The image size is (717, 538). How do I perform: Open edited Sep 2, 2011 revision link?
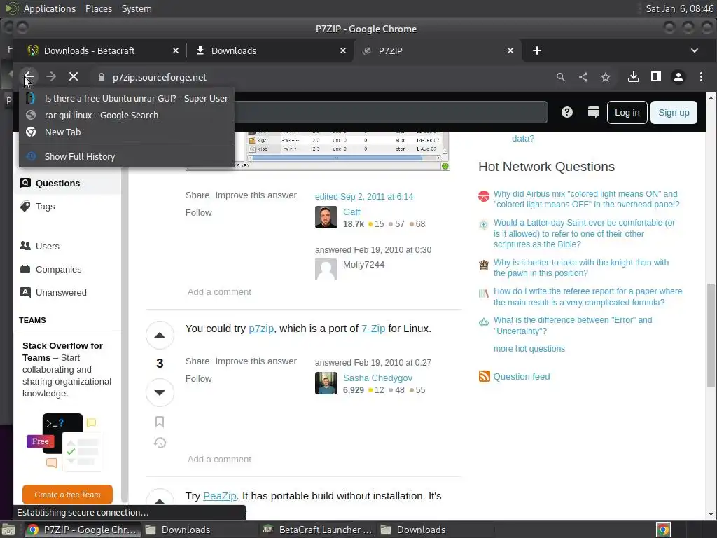(x=364, y=197)
